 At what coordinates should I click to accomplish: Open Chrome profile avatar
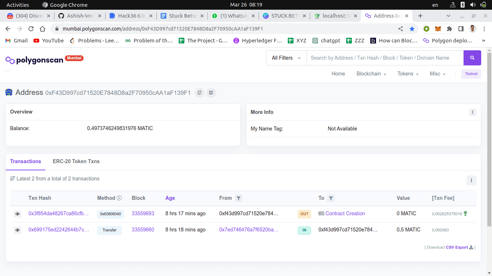click(473, 29)
